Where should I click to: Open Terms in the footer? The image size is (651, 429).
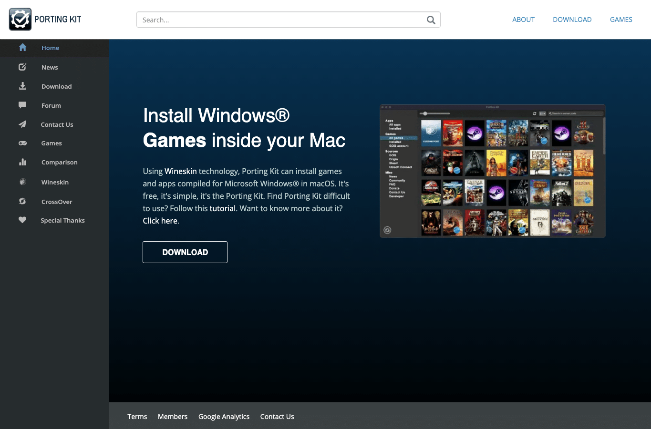(x=137, y=417)
